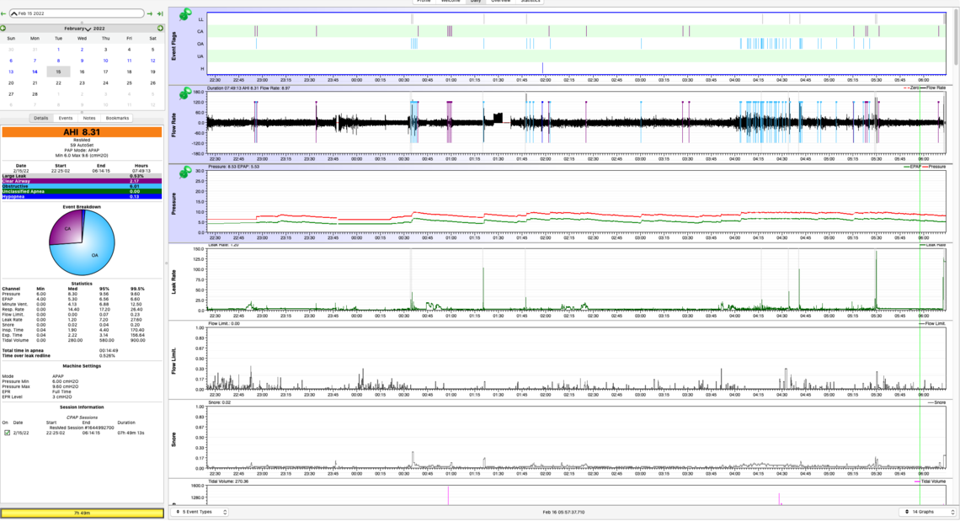Click the Minute Vent. statistics row label
The width and height of the screenshot is (960, 521).
click(x=14, y=305)
